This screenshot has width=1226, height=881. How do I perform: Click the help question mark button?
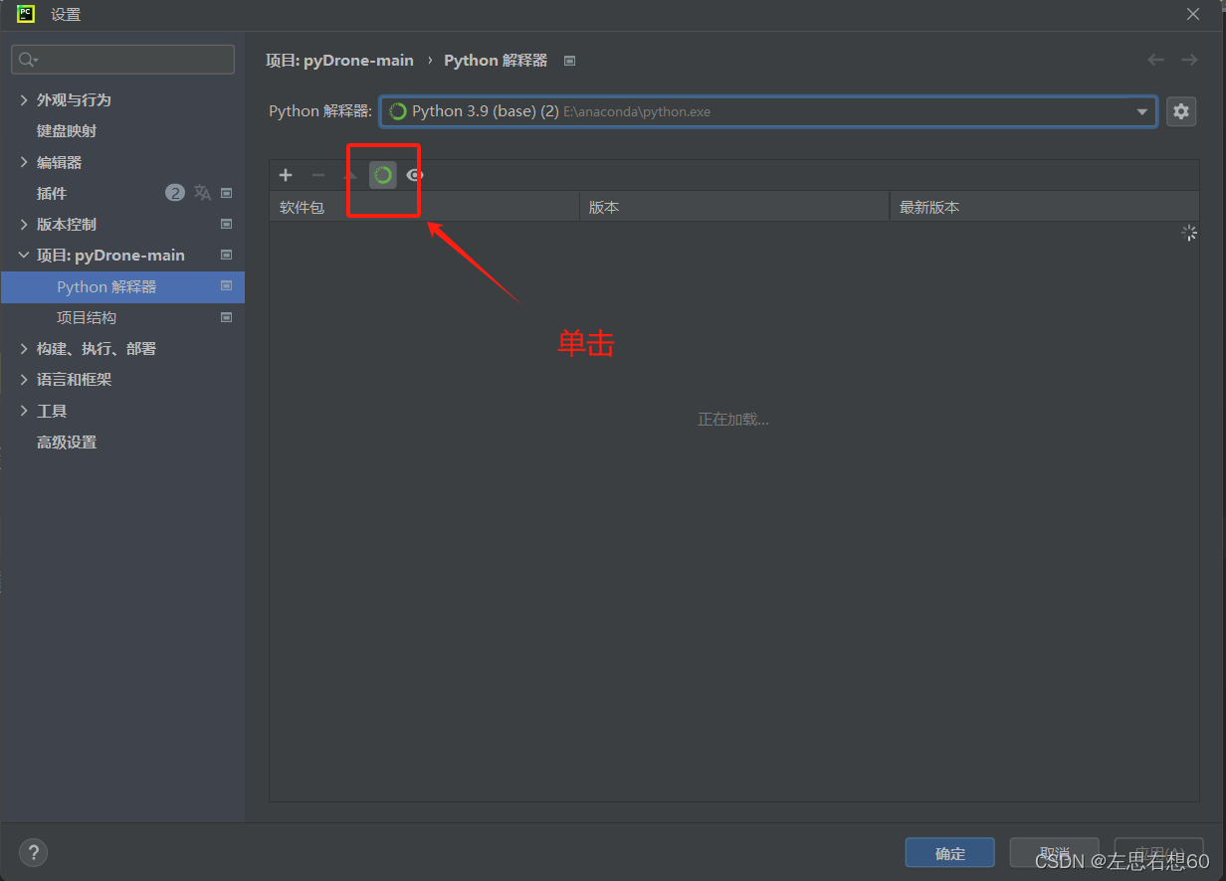tap(33, 852)
